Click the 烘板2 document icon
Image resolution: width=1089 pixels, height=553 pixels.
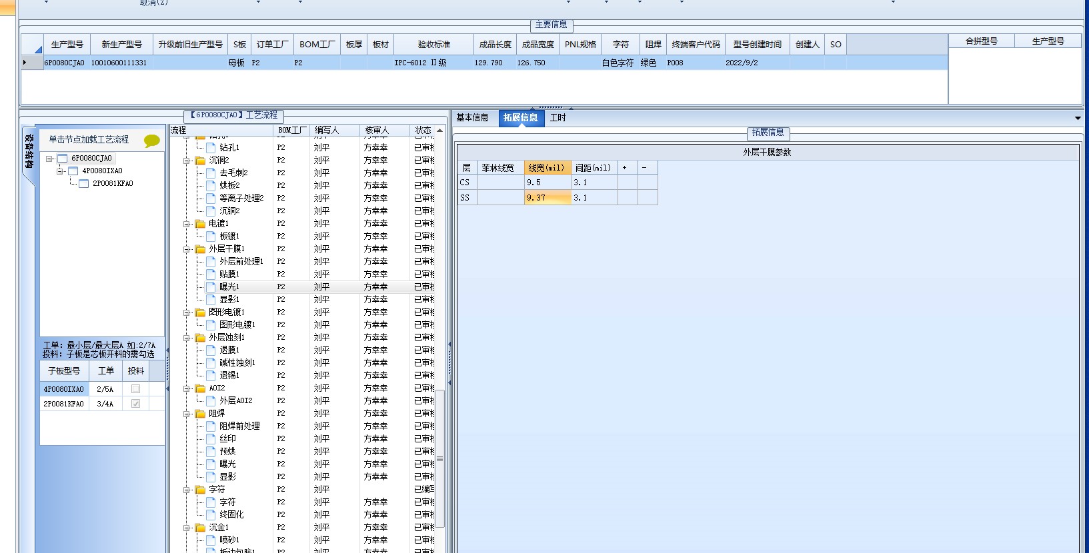pos(211,186)
